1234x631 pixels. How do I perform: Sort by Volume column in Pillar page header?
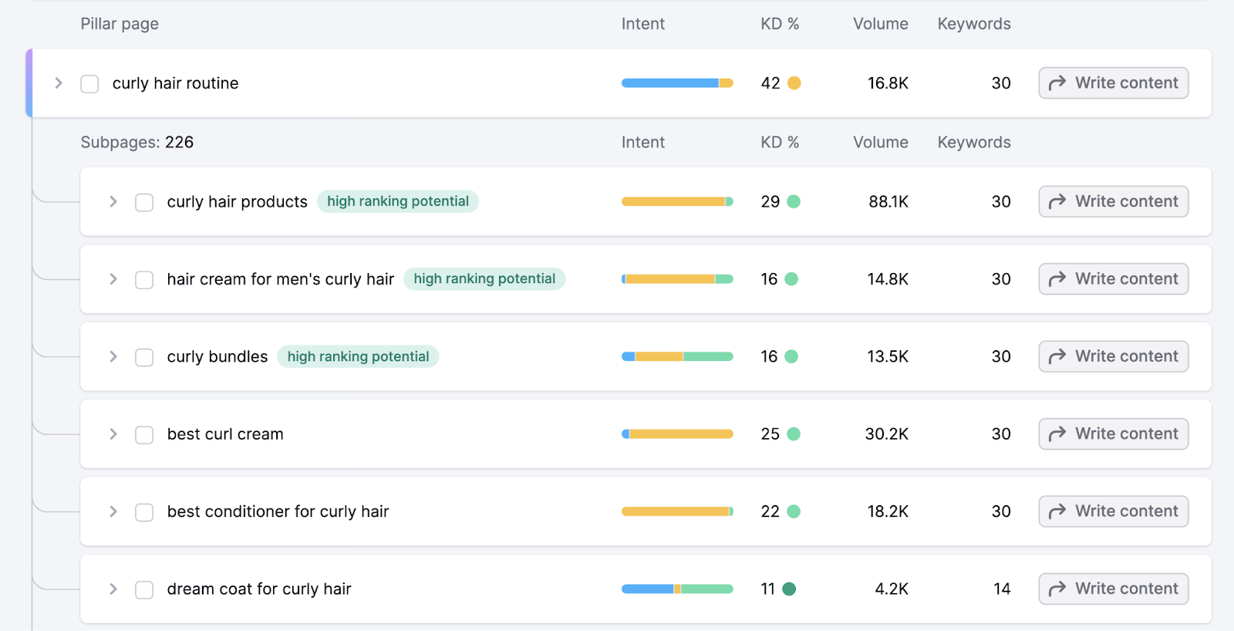pyautogui.click(x=880, y=24)
